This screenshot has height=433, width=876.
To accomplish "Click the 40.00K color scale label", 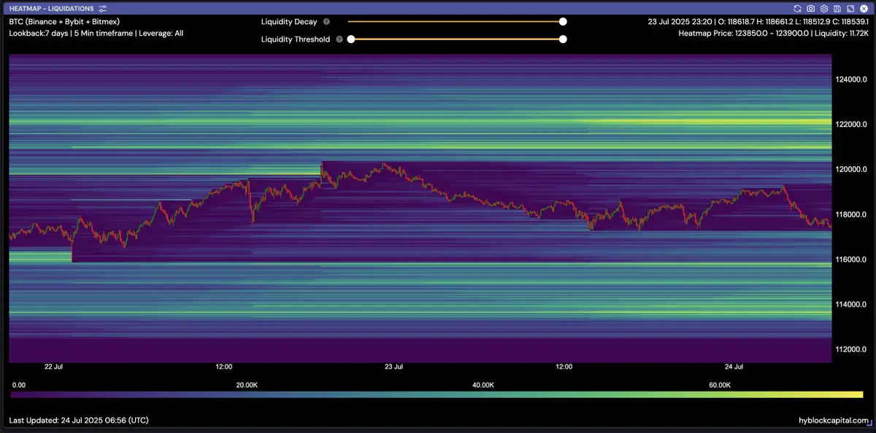I will (483, 385).
